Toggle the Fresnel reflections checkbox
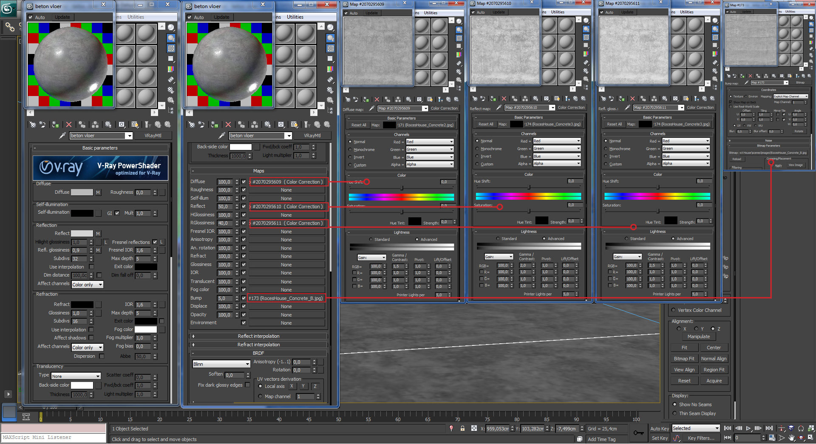Viewport: 816px width, 444px height. (155, 242)
